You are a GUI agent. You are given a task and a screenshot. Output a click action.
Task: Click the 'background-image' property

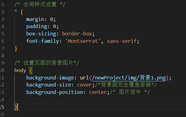pyautogui.click(x=50, y=78)
